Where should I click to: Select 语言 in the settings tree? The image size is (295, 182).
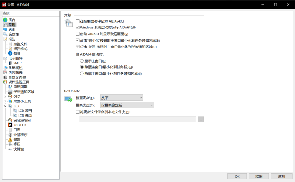click(12, 20)
